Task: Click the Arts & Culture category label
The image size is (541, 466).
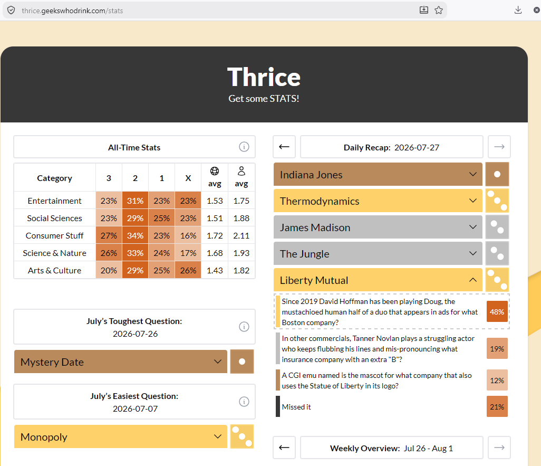Action: click(x=54, y=271)
